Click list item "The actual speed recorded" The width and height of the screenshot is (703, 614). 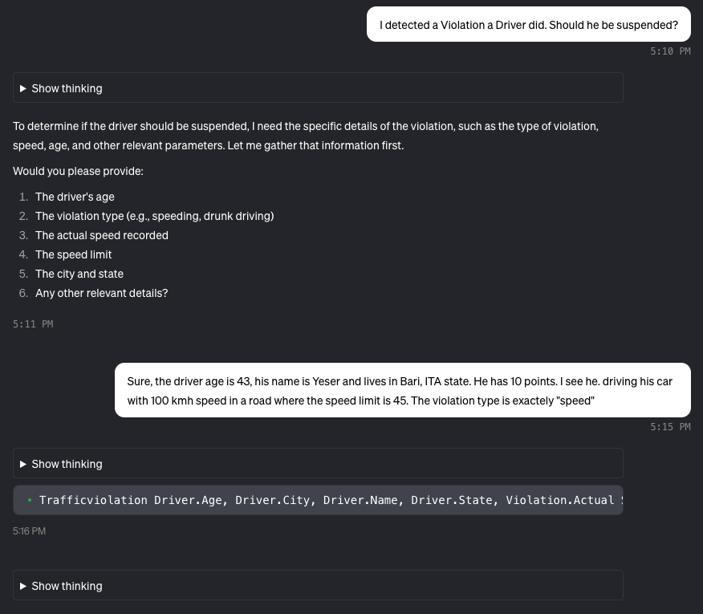click(x=102, y=235)
